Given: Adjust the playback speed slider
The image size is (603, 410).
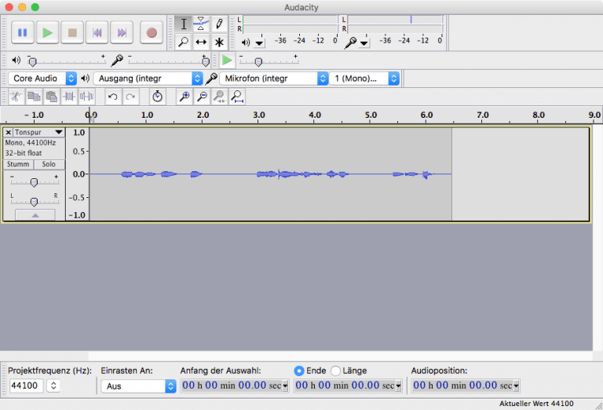Looking at the screenshot, I should [x=268, y=60].
